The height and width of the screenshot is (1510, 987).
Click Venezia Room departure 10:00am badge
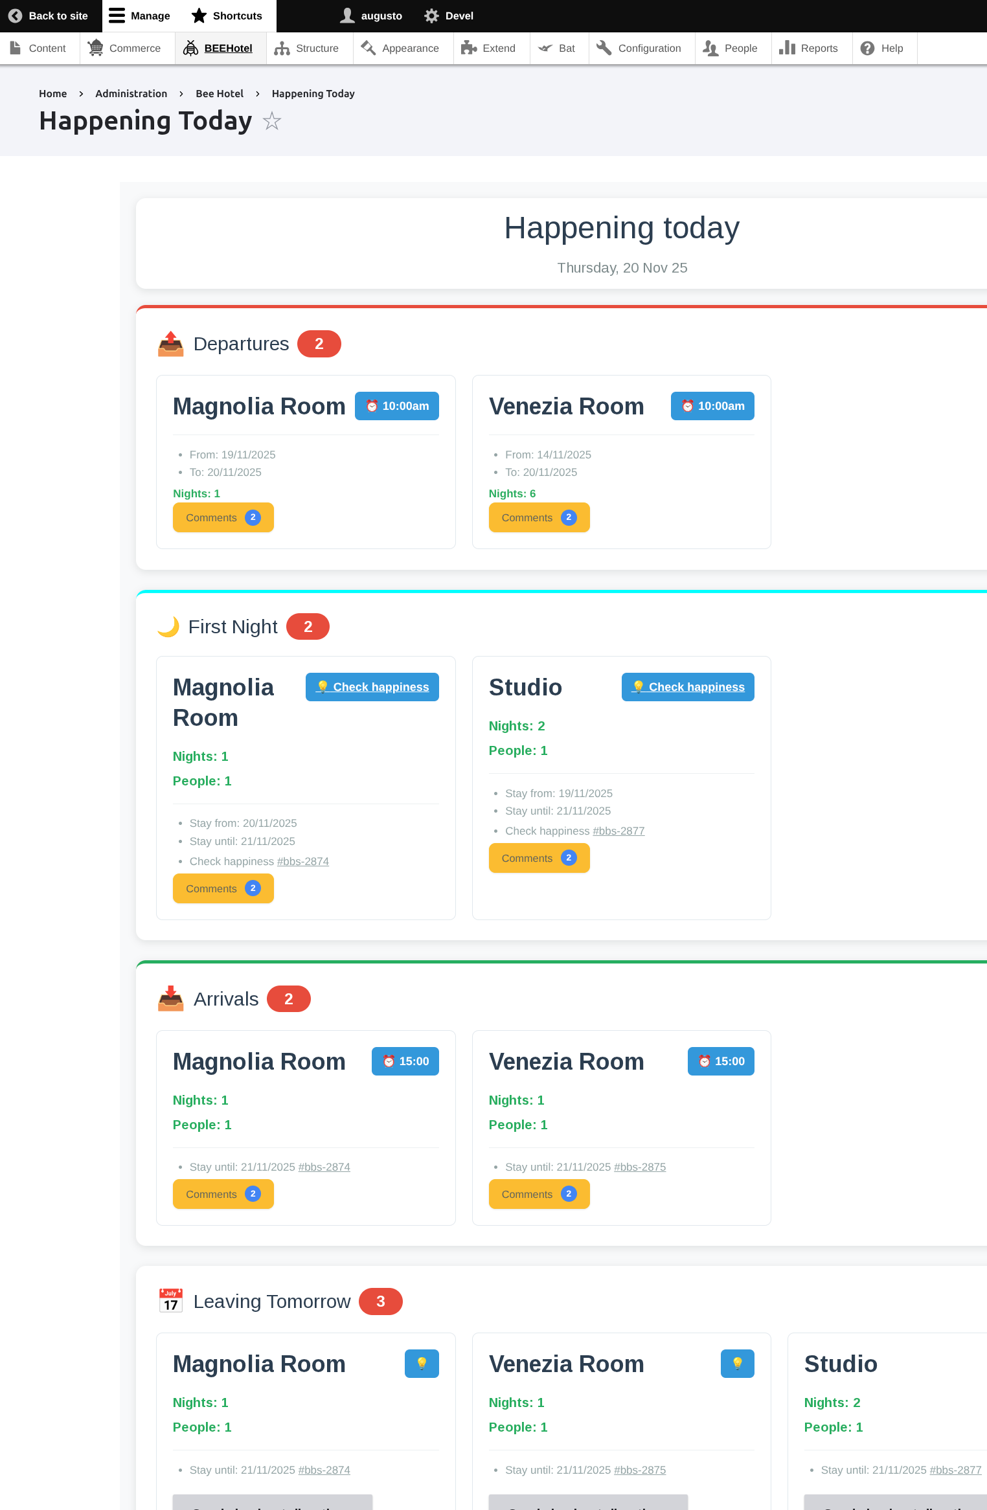[712, 406]
